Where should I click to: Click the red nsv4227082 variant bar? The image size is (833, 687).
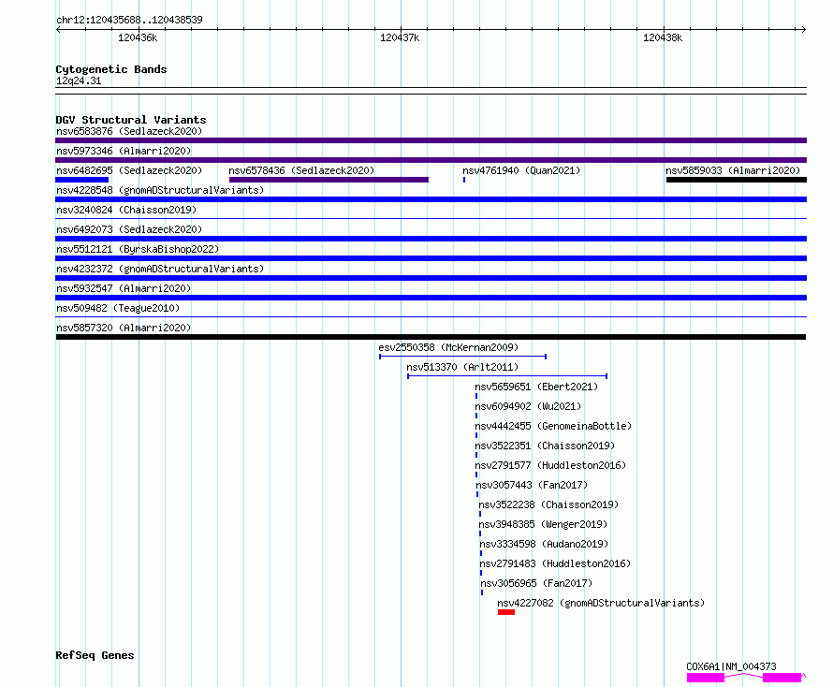tap(506, 612)
